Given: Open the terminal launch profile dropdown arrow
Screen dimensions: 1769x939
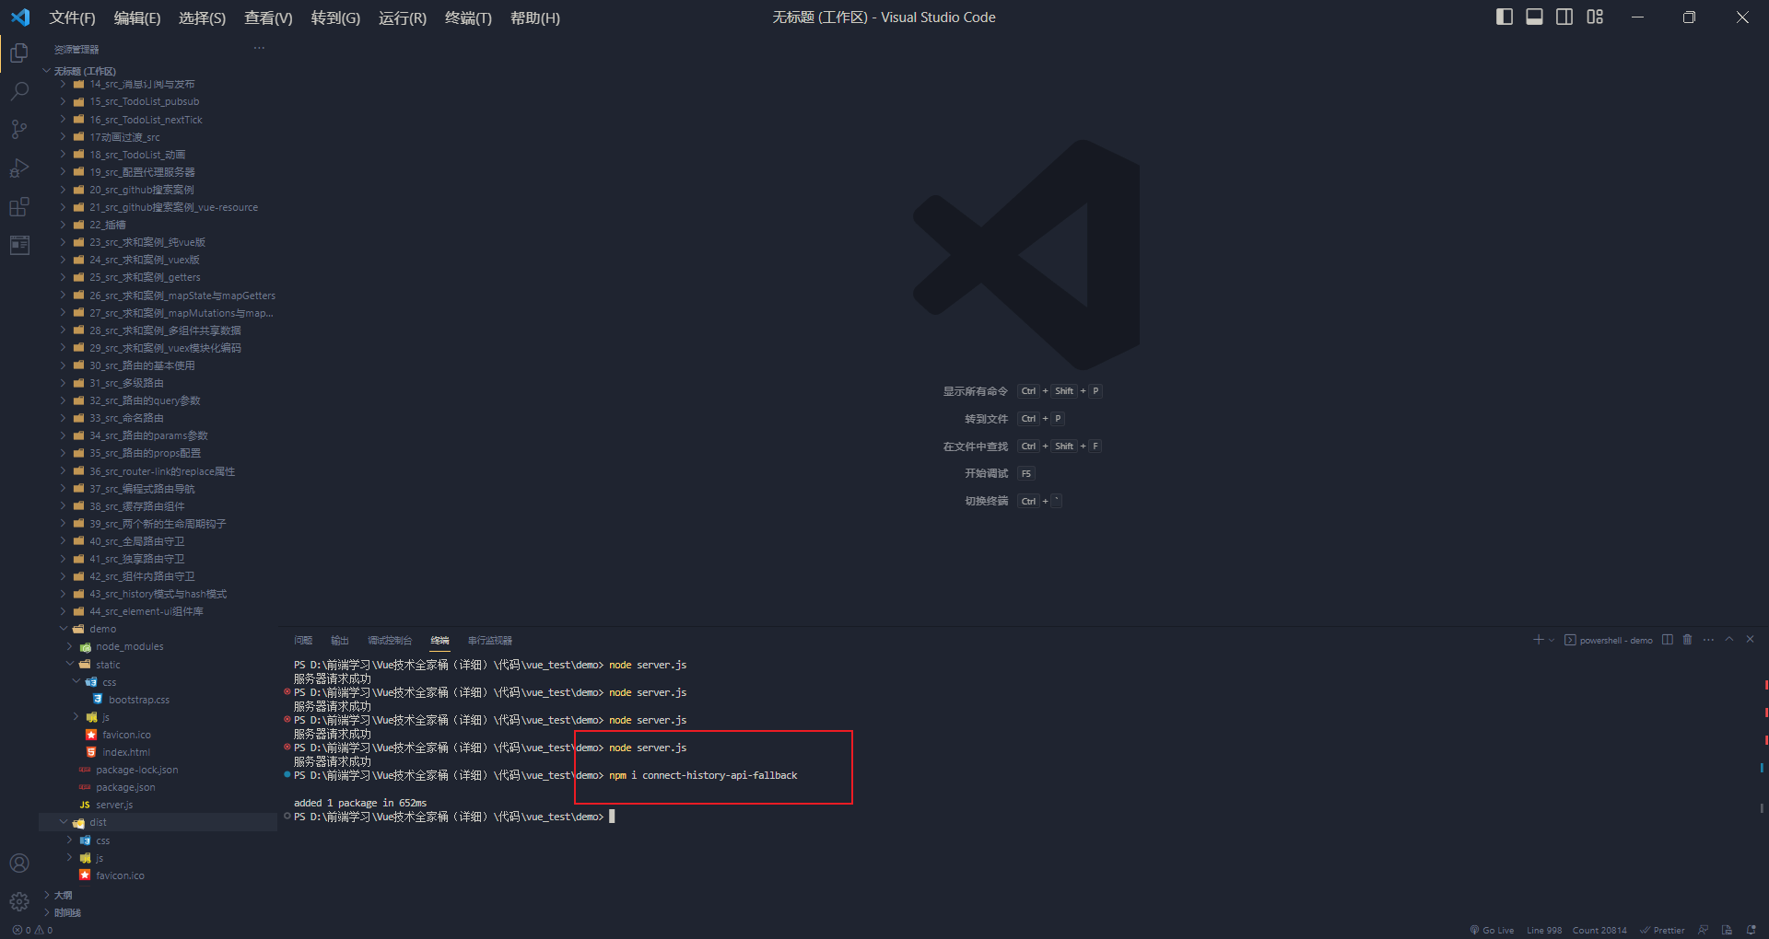Looking at the screenshot, I should point(1552,640).
